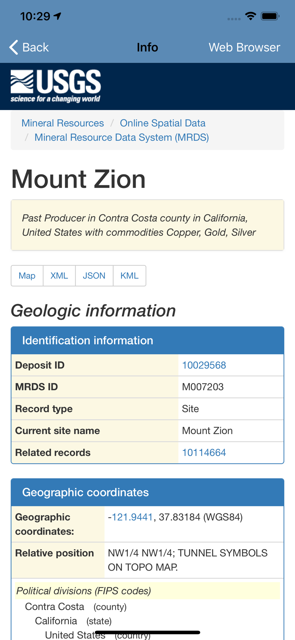Image resolution: width=295 pixels, height=640 pixels.
Task: Tap the location arrow status icon
Action: pyautogui.click(x=57, y=16)
